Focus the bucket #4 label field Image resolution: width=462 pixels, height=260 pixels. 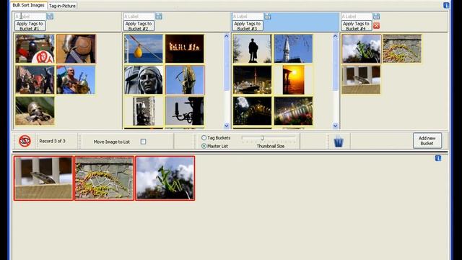click(357, 16)
